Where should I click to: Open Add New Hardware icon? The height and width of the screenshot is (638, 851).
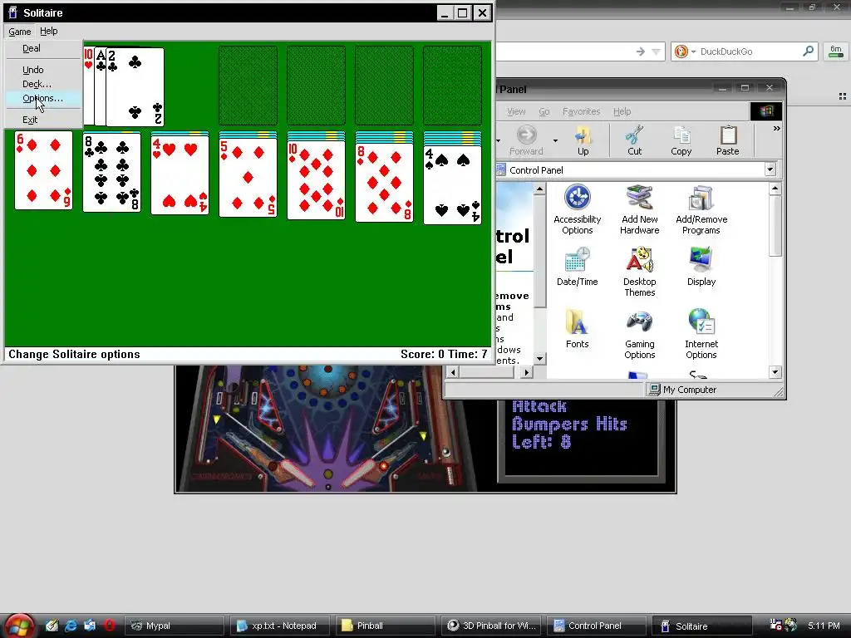coord(639,209)
